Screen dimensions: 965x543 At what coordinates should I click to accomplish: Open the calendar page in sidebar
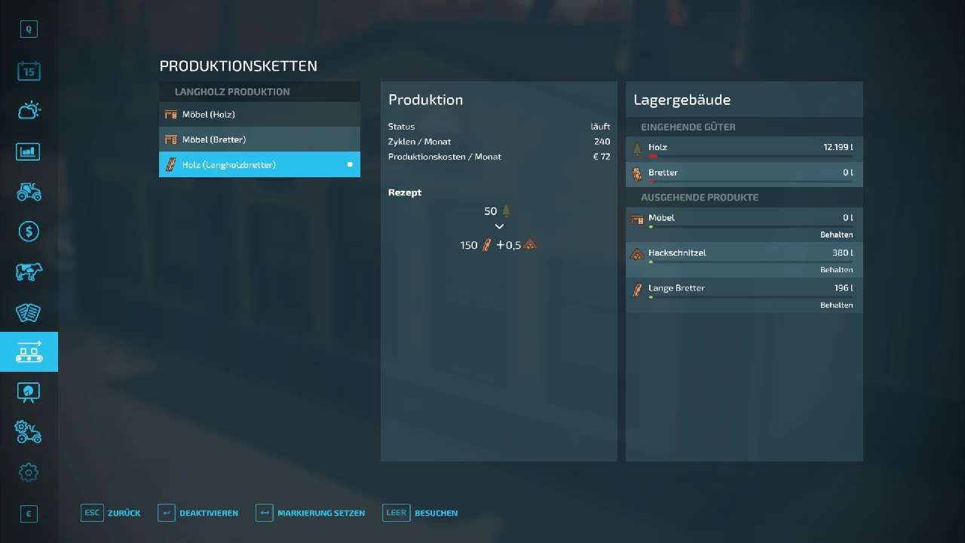(x=29, y=72)
